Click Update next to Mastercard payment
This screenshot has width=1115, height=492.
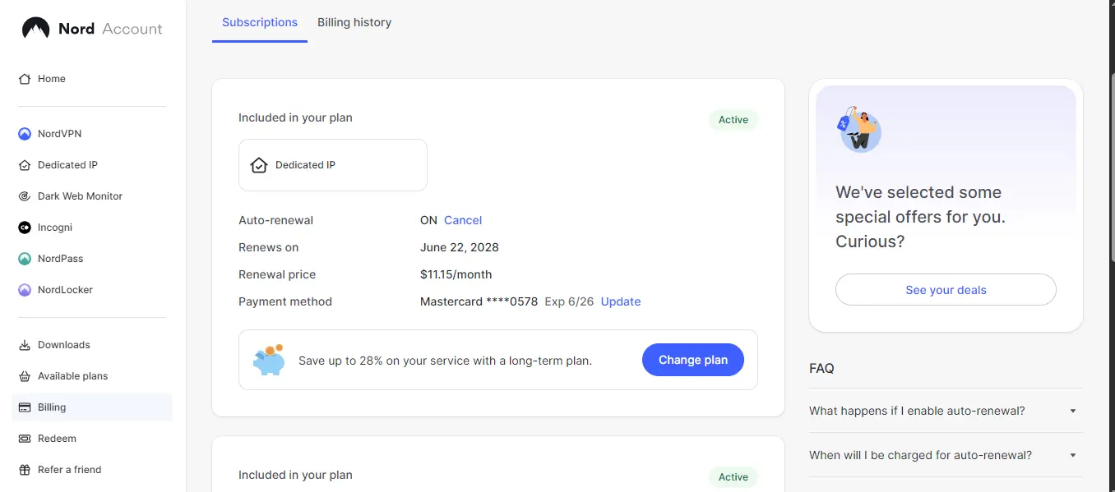(621, 301)
